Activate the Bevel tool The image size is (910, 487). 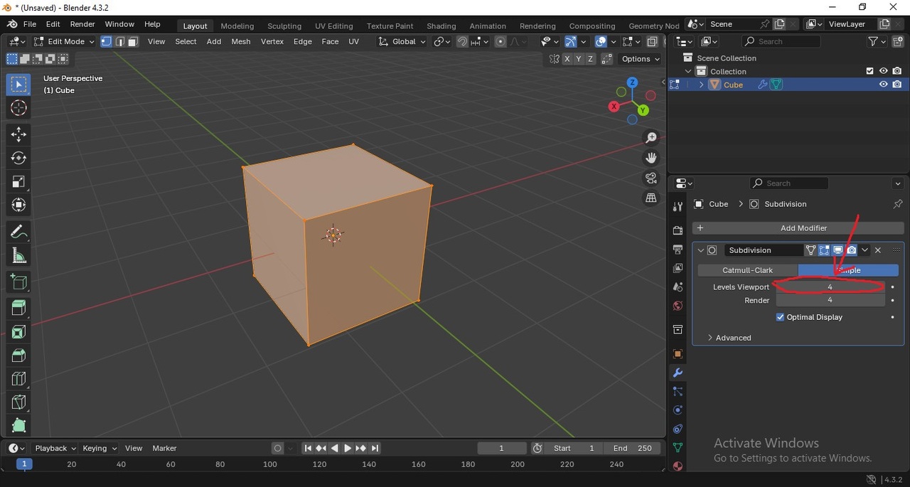(19, 355)
